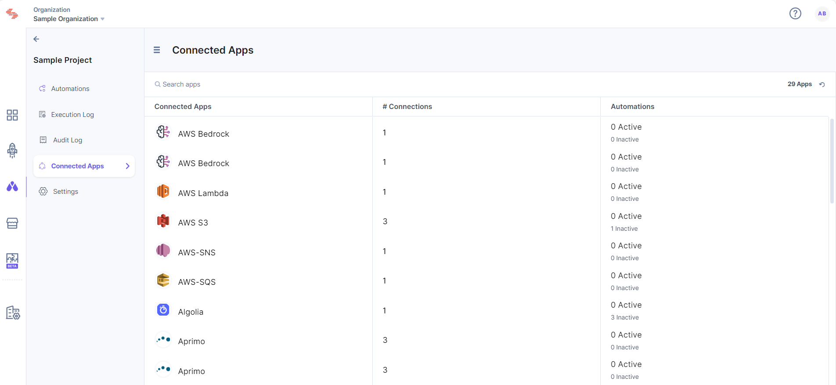Expand the Connected Apps chevron in sidebar
The width and height of the screenshot is (836, 385).
[128, 166]
